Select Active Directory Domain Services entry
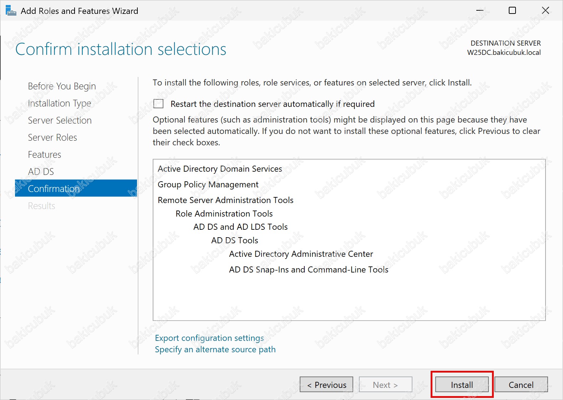The width and height of the screenshot is (563, 400). pos(220,169)
